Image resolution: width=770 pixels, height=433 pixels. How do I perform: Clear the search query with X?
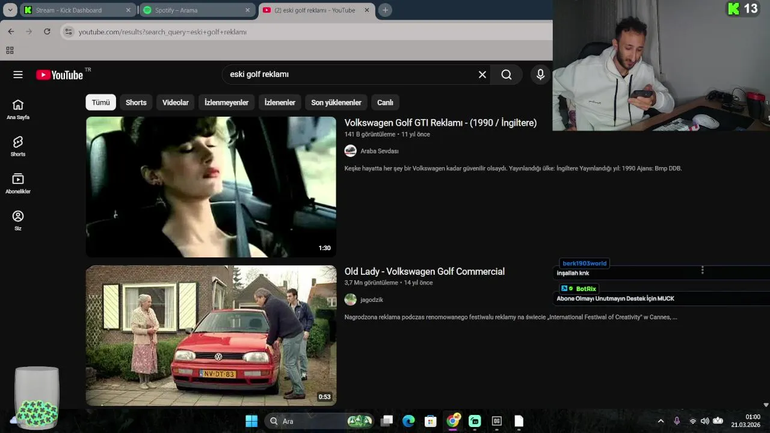[482, 75]
